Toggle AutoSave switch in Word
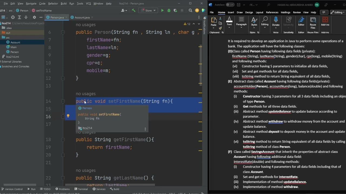This screenshot has height=194, width=346. pyautogui.click(x=230, y=5)
